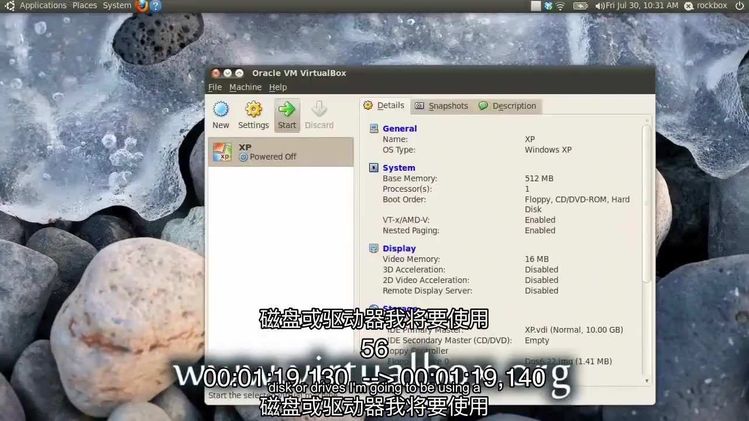Click the battery indicator icon

click(580, 6)
